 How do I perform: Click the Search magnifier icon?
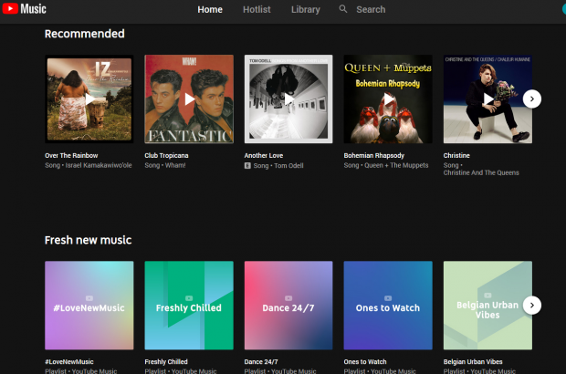[x=343, y=9]
